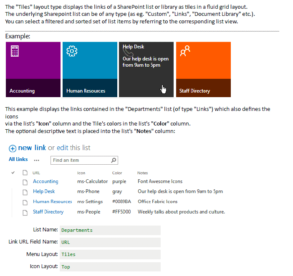Click the people icon on Staff Directory tile
The height and width of the screenshot is (276, 293).
click(185, 51)
